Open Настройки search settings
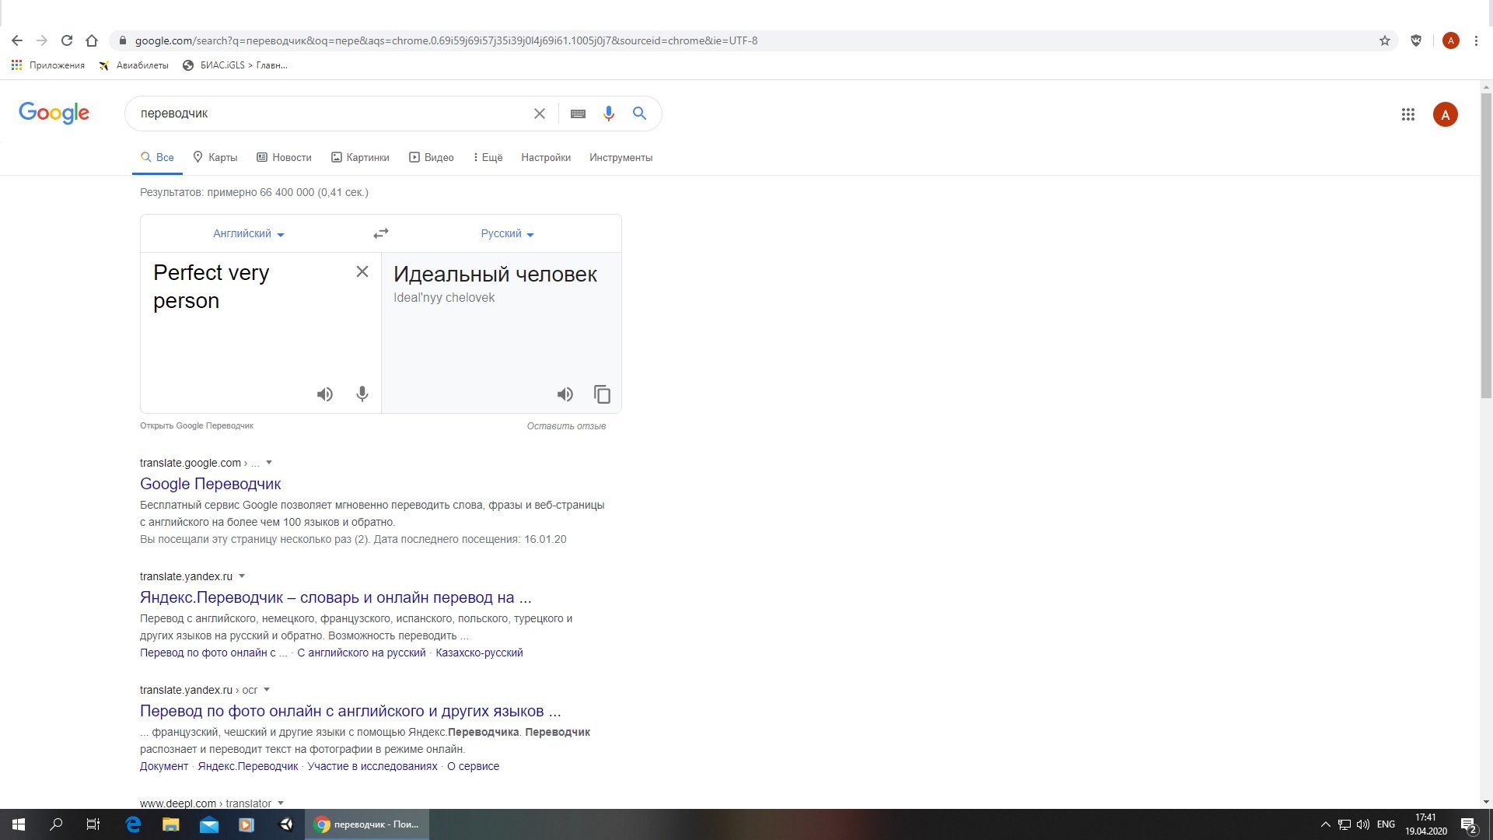This screenshot has height=840, width=1493. pos(546,157)
